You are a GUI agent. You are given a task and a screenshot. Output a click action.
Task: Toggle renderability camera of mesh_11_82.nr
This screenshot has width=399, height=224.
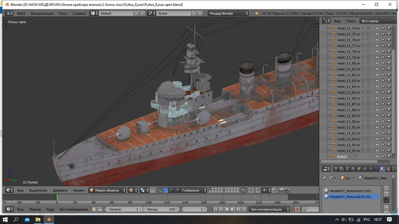tap(389, 75)
